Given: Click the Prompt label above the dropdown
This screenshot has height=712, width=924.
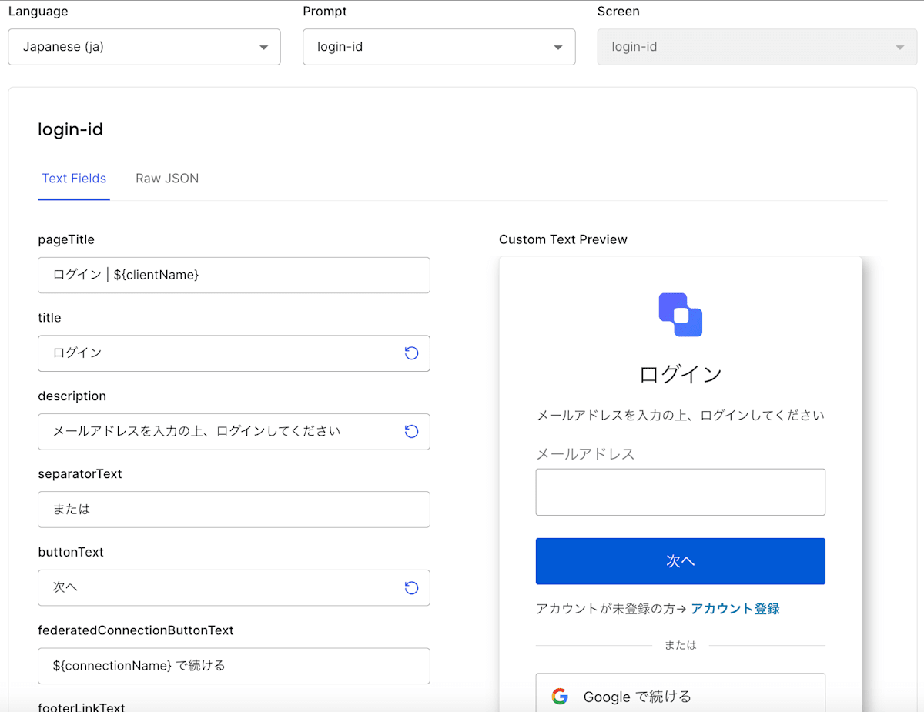Looking at the screenshot, I should [x=325, y=12].
